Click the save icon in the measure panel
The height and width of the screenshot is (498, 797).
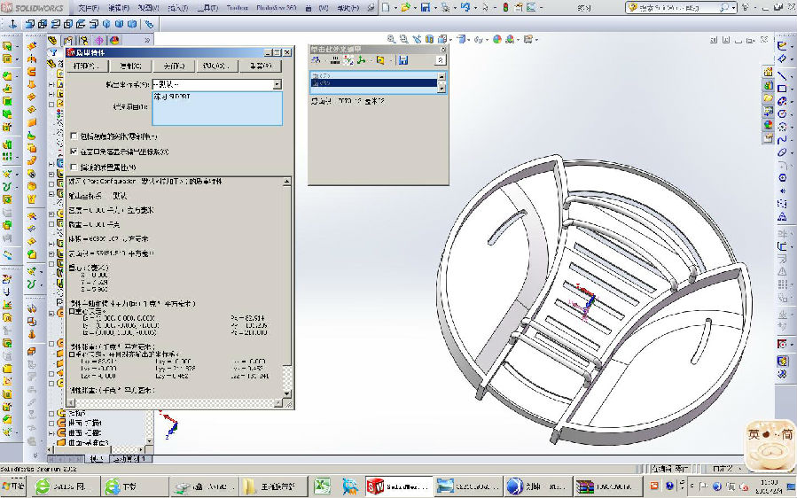(x=403, y=59)
